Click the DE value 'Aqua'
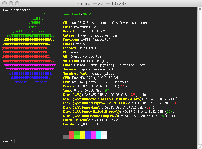Screen dimensions: 202x149 [74, 53]
